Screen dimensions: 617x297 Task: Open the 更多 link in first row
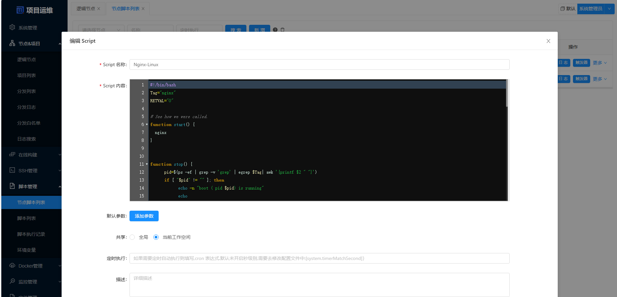coord(599,63)
